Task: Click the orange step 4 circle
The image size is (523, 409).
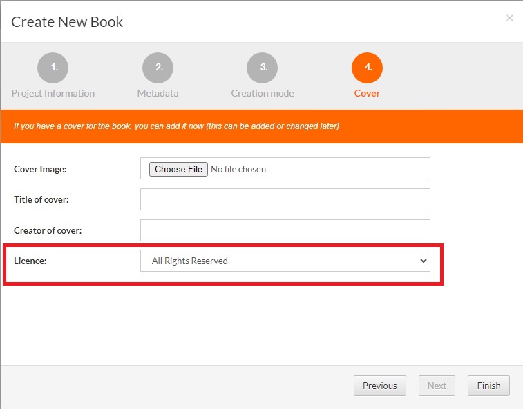Action: [x=367, y=68]
